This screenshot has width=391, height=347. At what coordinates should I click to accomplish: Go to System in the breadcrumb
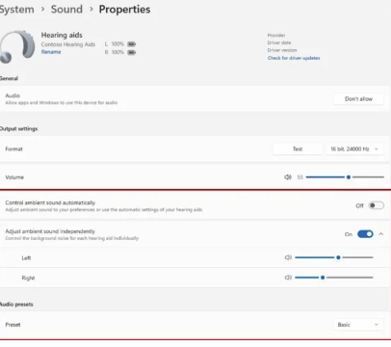[16, 9]
